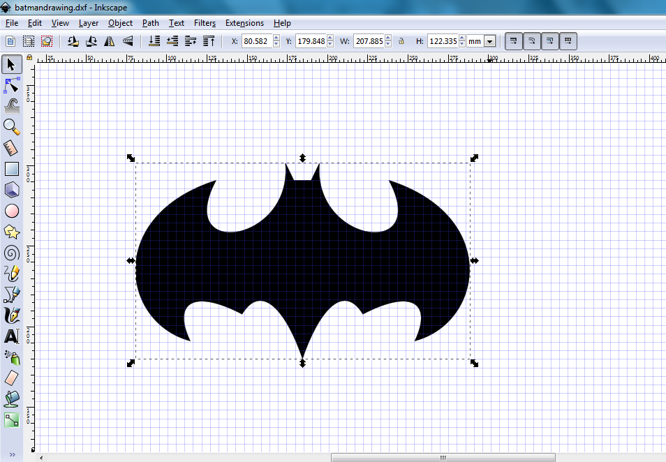The image size is (666, 462).
Task: Click the scrollbar left arrow
Action: pyautogui.click(x=41, y=458)
